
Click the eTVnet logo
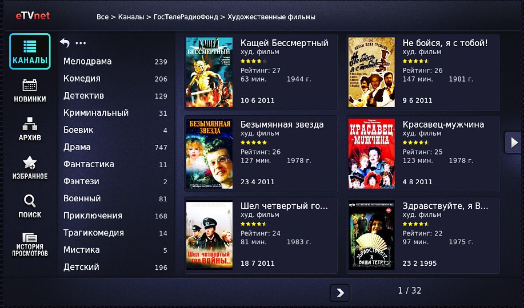(x=33, y=15)
